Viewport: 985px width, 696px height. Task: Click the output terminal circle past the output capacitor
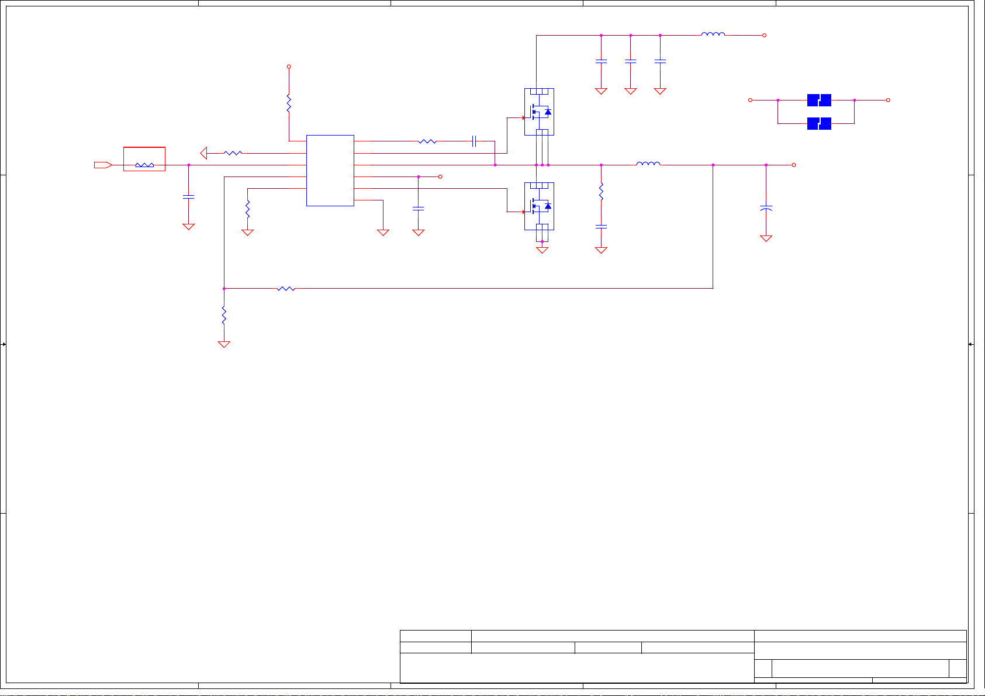[794, 165]
